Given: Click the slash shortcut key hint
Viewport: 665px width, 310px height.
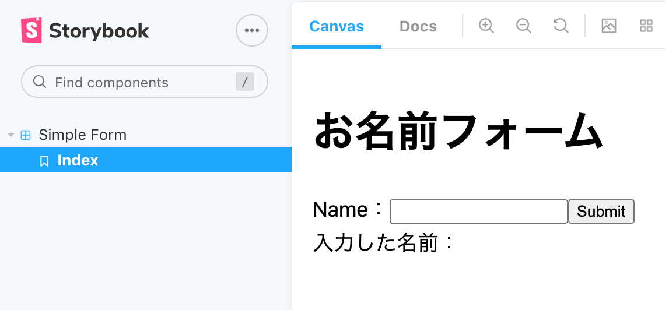Looking at the screenshot, I should pyautogui.click(x=245, y=82).
